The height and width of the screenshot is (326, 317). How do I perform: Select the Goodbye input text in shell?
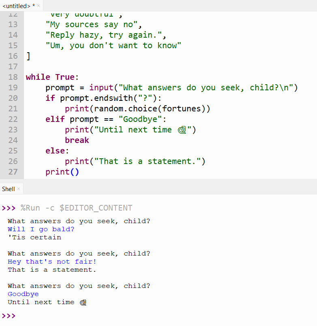click(x=23, y=294)
